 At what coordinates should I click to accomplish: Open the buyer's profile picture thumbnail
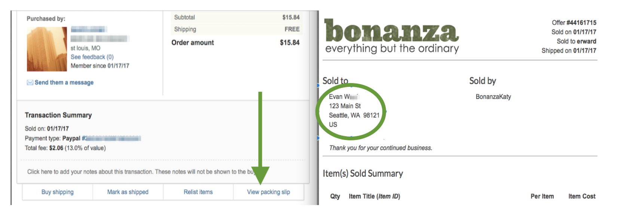pyautogui.click(x=47, y=49)
